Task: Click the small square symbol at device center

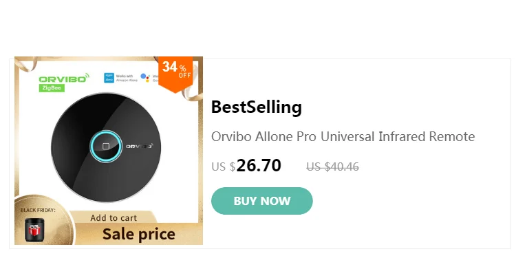Action: [x=106, y=147]
